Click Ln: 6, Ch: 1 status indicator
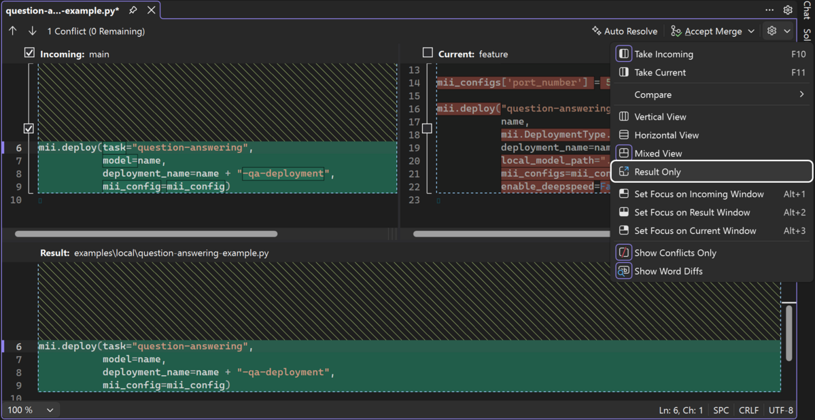Image resolution: width=815 pixels, height=420 pixels. pos(681,410)
